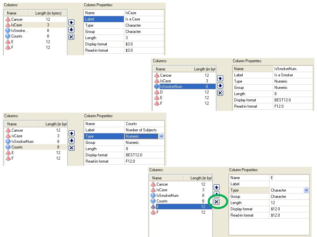Click the Counts name value in Column Properties
This screenshot has height=237, width=317.
(144, 124)
